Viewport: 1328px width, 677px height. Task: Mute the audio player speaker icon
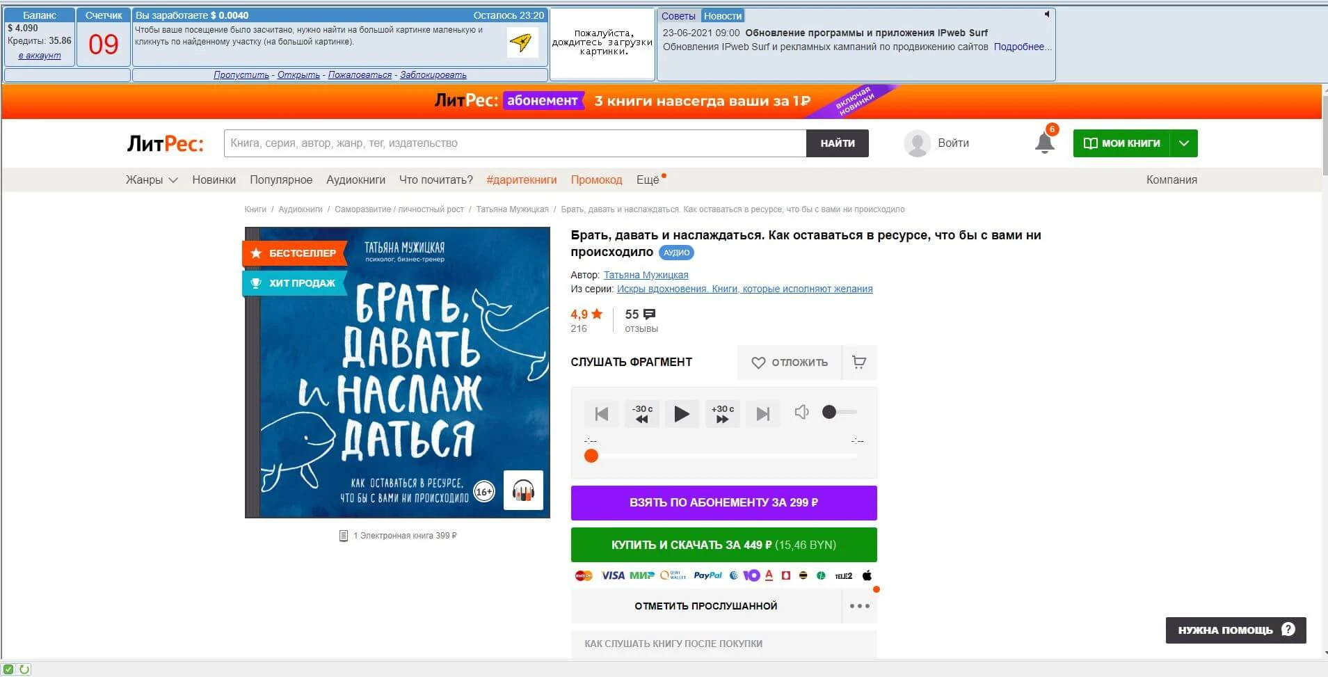801,412
